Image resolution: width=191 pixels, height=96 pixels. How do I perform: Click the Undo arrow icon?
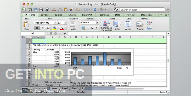pyautogui.click(x=78, y=9)
